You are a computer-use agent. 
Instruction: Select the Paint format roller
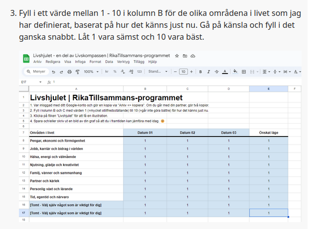(78, 72)
